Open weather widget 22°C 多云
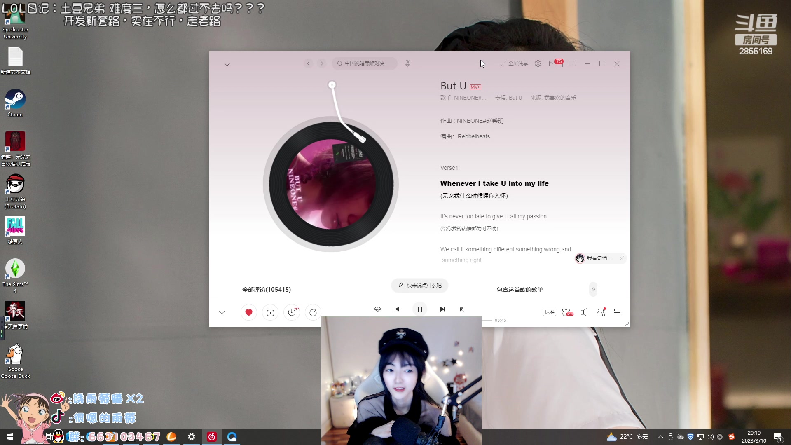The image size is (791, 445). point(627,437)
